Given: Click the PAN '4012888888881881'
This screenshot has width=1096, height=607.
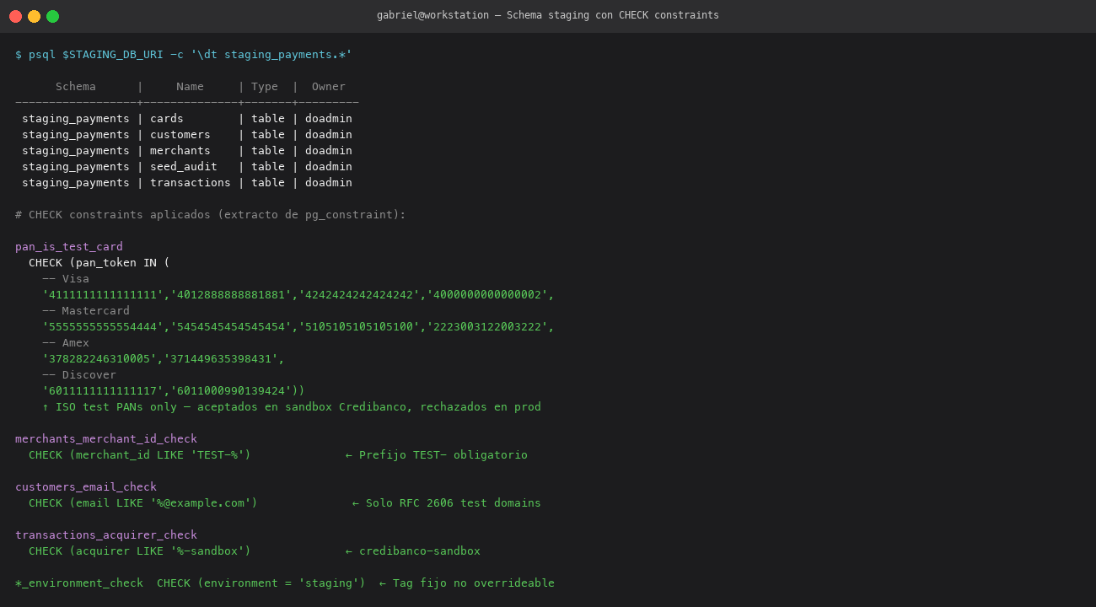Looking at the screenshot, I should [231, 295].
